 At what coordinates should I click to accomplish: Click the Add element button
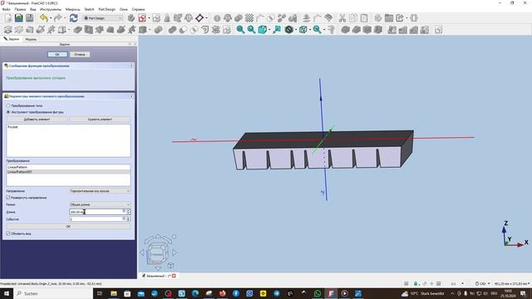37,120
